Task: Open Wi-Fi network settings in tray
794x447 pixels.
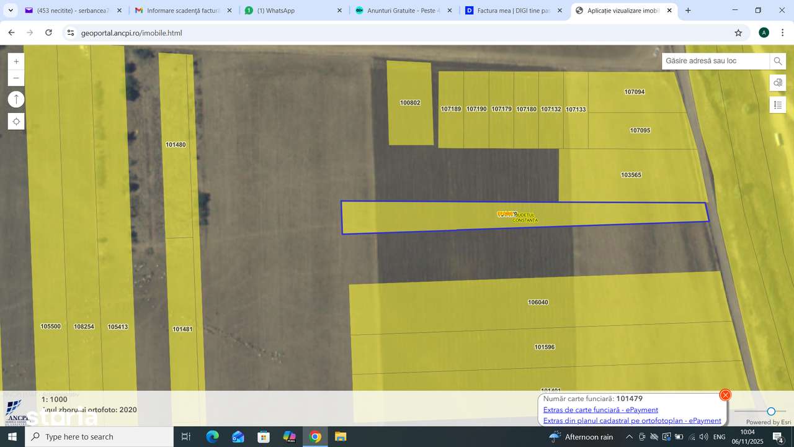Action: [x=692, y=437]
